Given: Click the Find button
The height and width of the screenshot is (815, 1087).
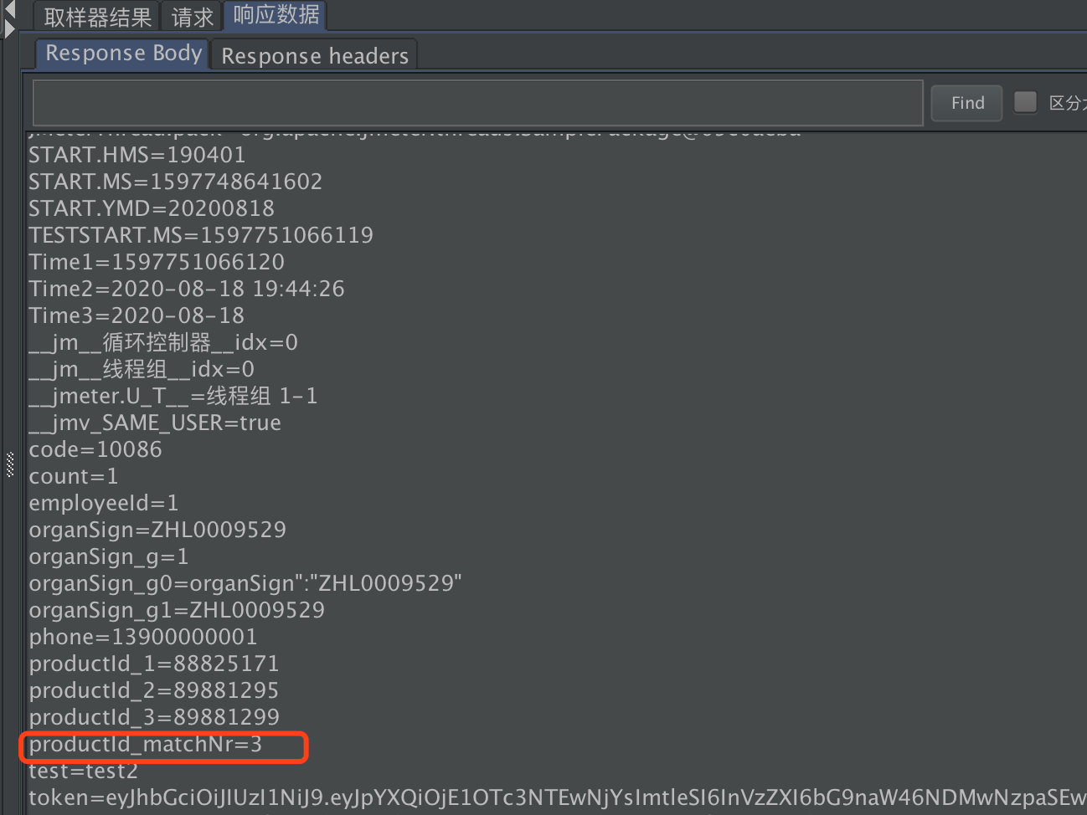Looking at the screenshot, I should click(x=967, y=103).
